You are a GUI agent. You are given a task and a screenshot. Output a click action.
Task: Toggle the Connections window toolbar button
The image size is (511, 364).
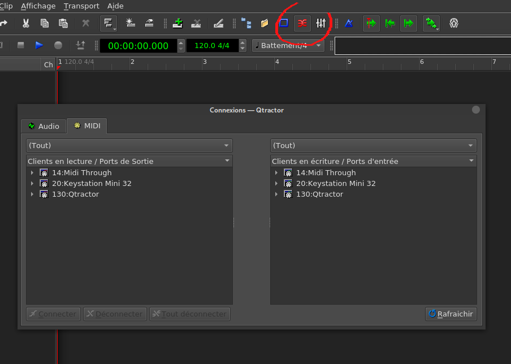click(x=302, y=23)
